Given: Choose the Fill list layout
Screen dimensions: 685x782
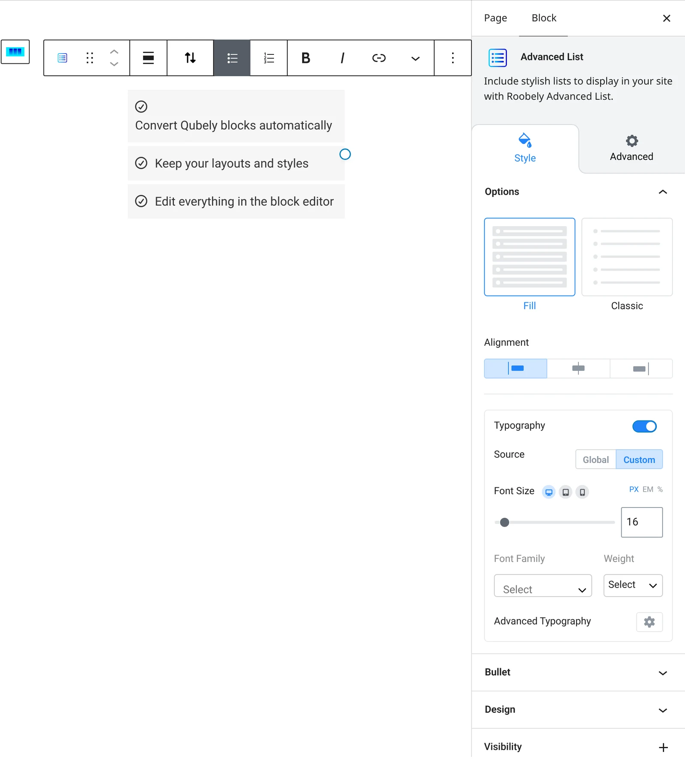Looking at the screenshot, I should (530, 257).
